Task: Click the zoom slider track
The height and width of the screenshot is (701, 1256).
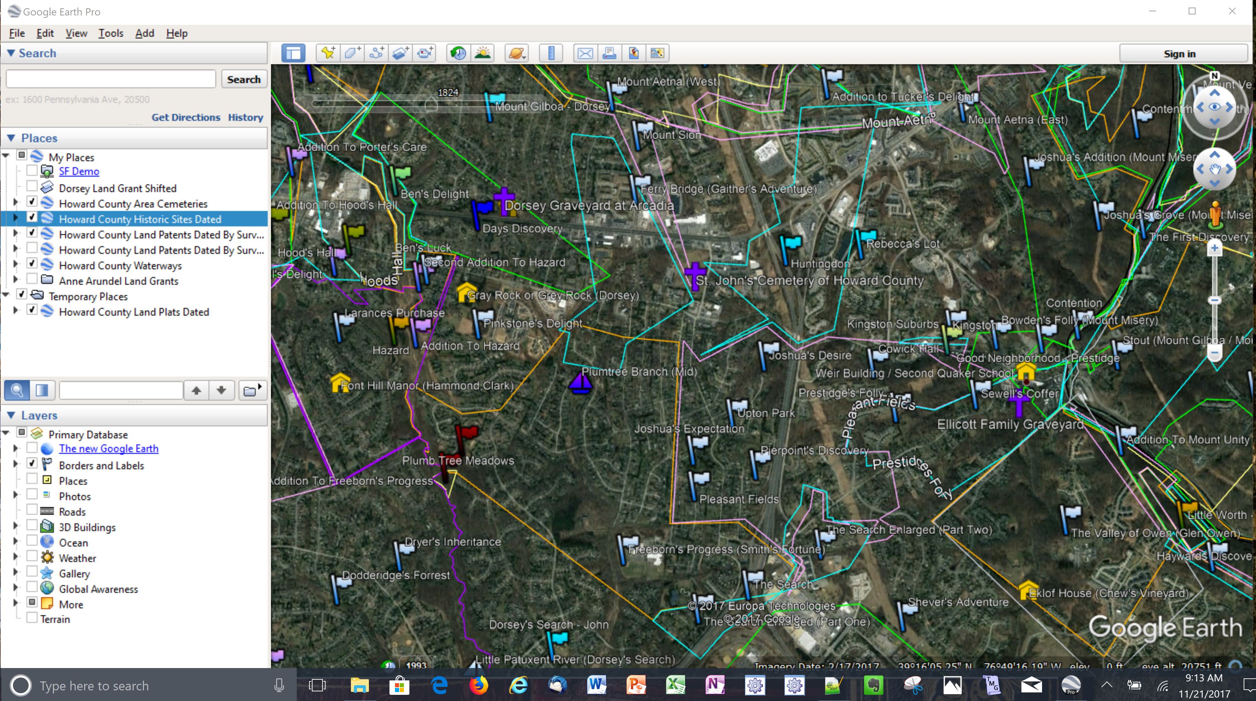Action: [1214, 300]
